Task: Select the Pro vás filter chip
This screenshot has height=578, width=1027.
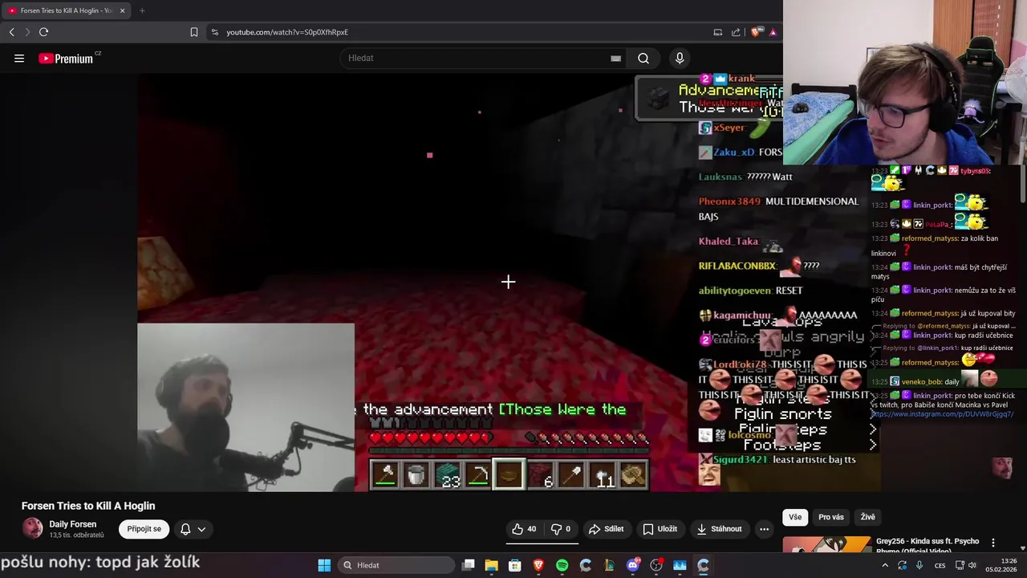Action: [831, 517]
